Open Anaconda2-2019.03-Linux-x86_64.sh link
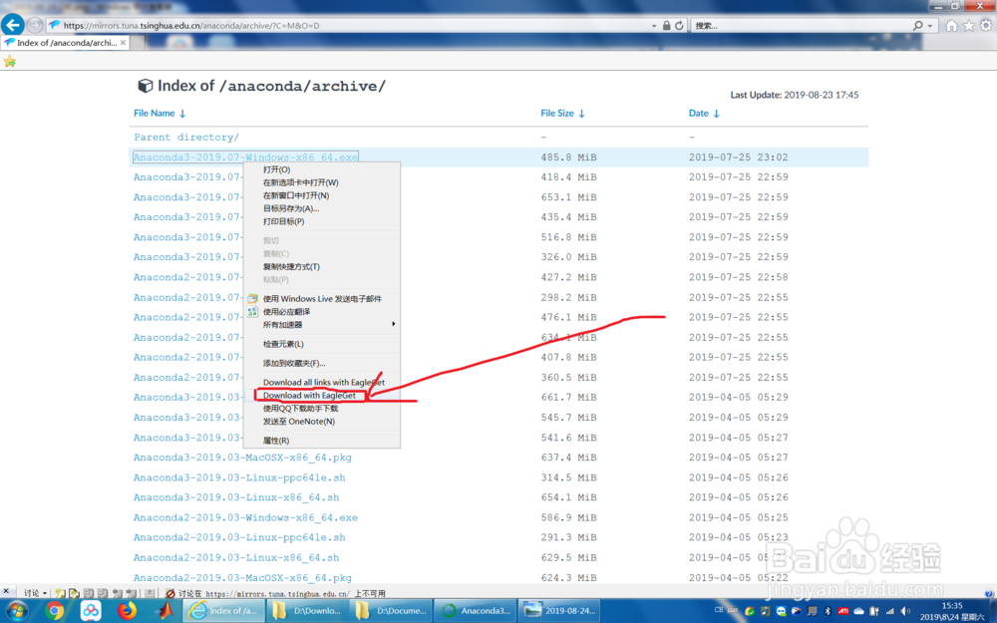997x623 pixels. tap(236, 558)
